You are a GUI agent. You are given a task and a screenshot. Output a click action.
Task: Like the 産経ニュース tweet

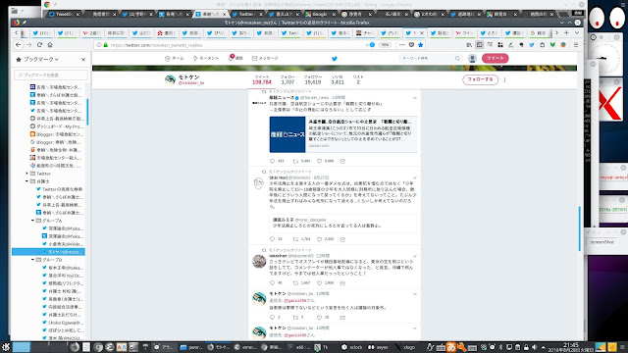[319, 161]
